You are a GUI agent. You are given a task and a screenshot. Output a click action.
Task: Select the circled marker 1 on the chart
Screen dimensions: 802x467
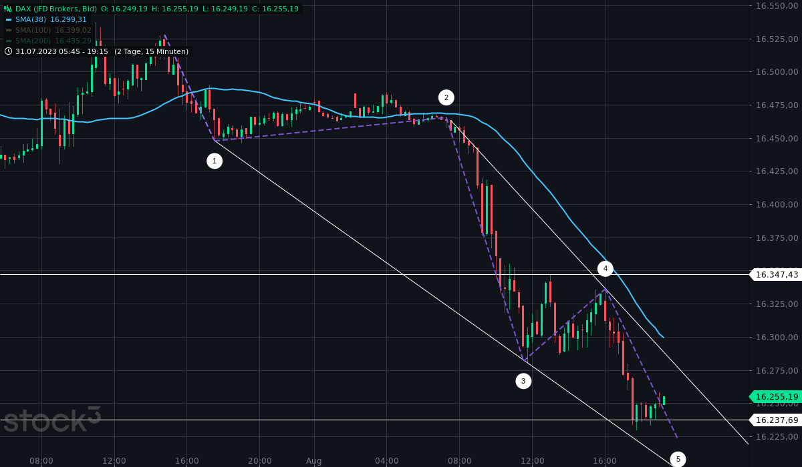pyautogui.click(x=215, y=160)
